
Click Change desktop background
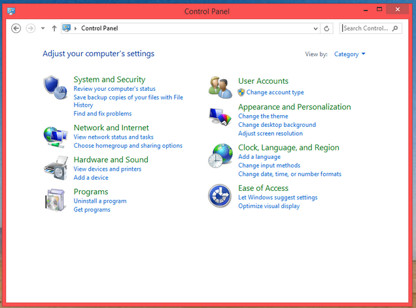pyautogui.click(x=277, y=125)
